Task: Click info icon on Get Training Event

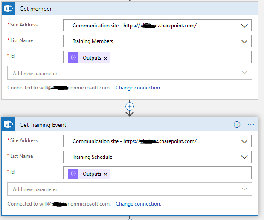Action: click(x=237, y=125)
